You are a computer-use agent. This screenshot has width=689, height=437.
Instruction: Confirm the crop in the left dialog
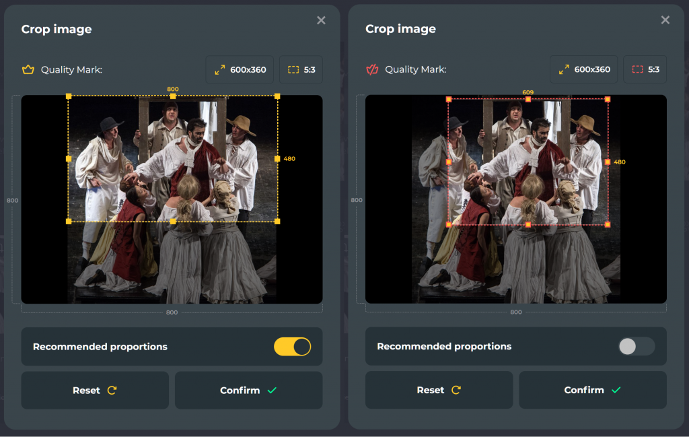pyautogui.click(x=248, y=391)
